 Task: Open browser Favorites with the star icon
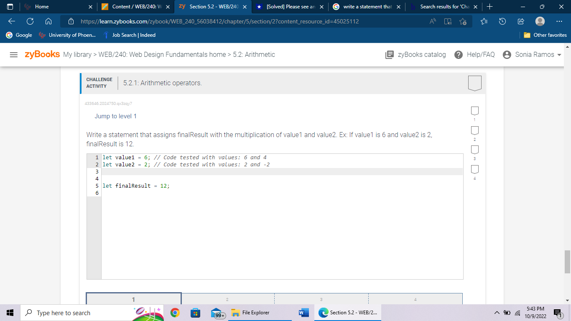point(483,21)
